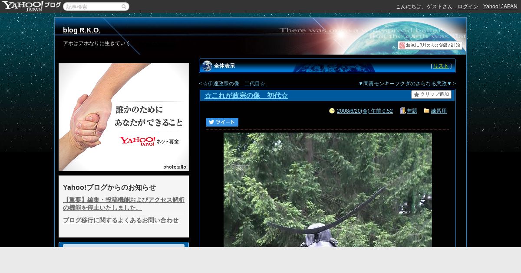
Task: Click お気に入りの人の登録/削除 button
Action: (x=430, y=45)
